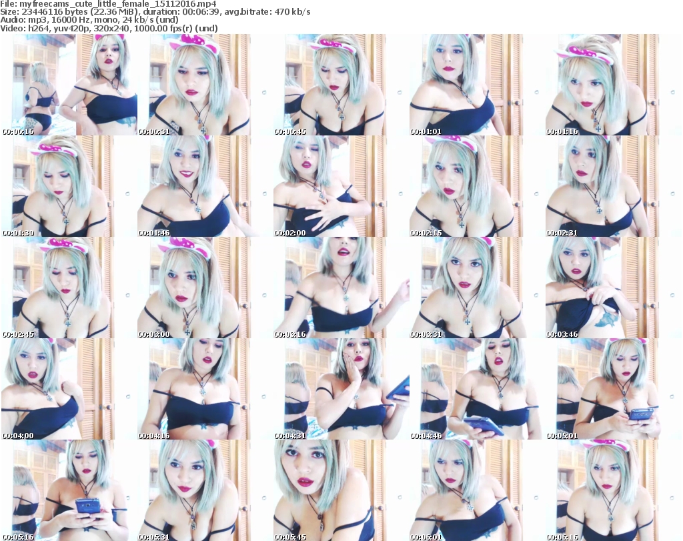The height and width of the screenshot is (541, 683).
Task: Open the frame stamped 00:04:00
Action: click(69, 389)
